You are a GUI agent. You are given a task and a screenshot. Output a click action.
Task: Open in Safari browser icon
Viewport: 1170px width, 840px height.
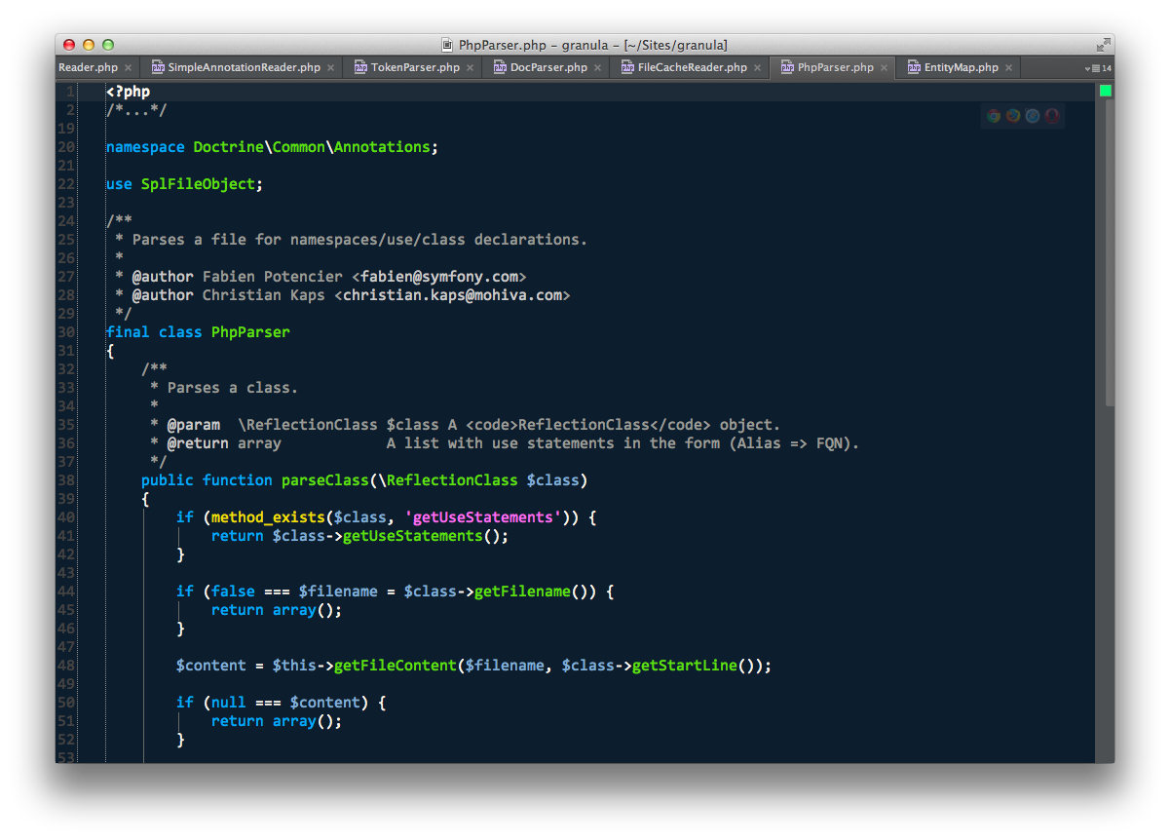point(1033,116)
